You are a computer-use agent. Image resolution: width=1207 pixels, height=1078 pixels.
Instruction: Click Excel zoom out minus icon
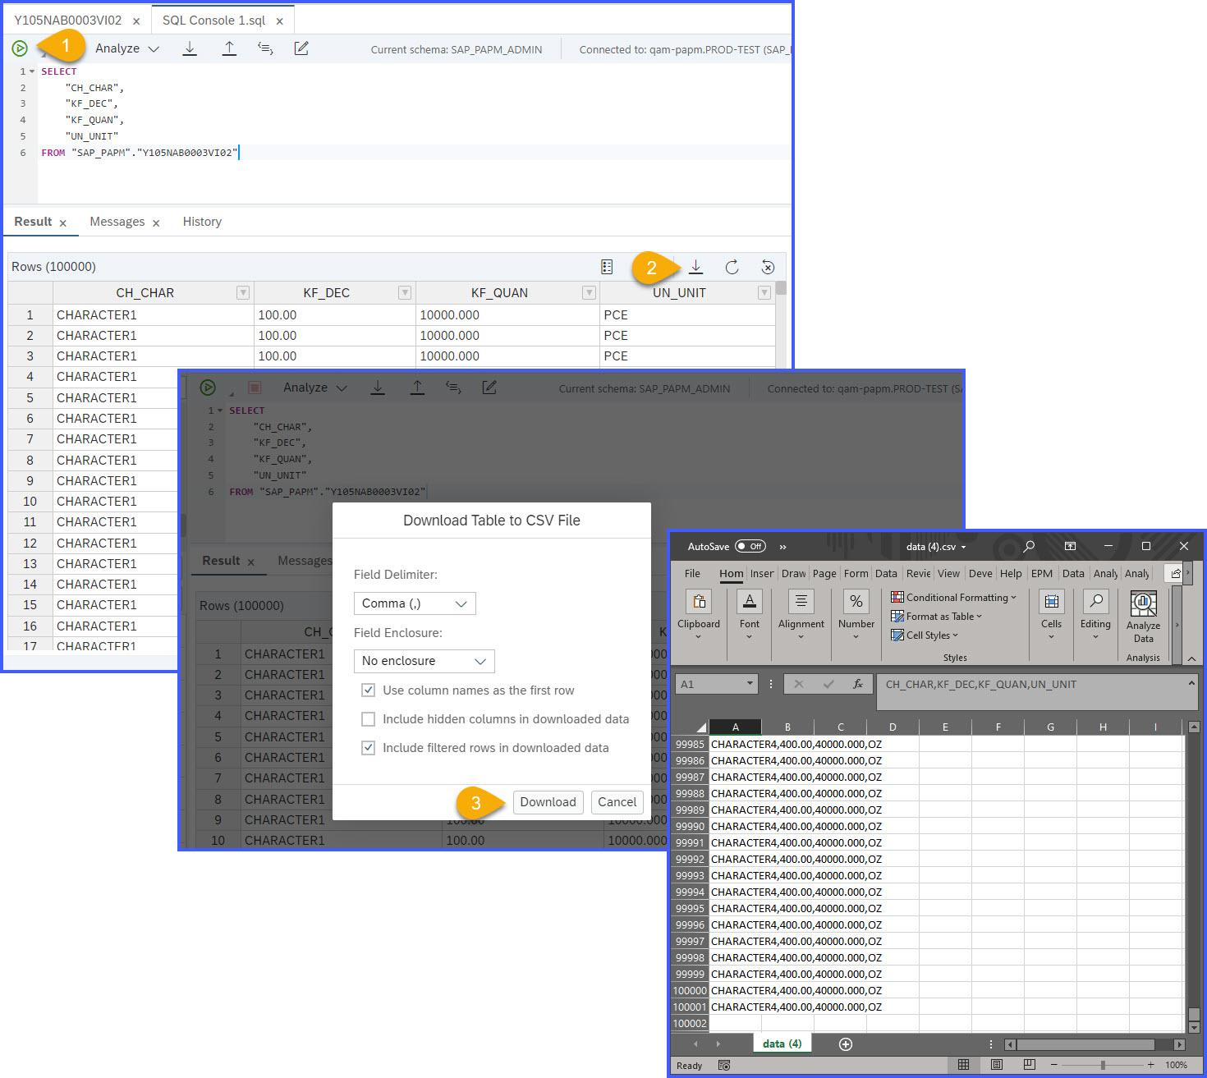coord(1054,1065)
